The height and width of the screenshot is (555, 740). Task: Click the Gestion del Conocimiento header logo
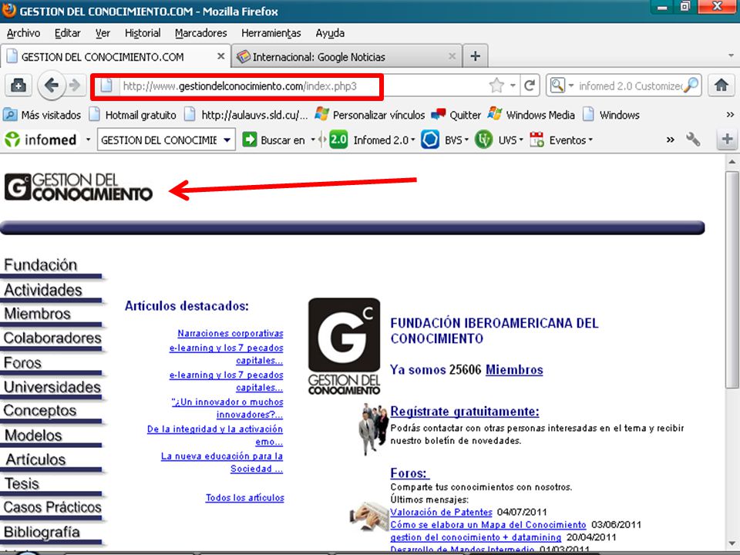(x=79, y=187)
